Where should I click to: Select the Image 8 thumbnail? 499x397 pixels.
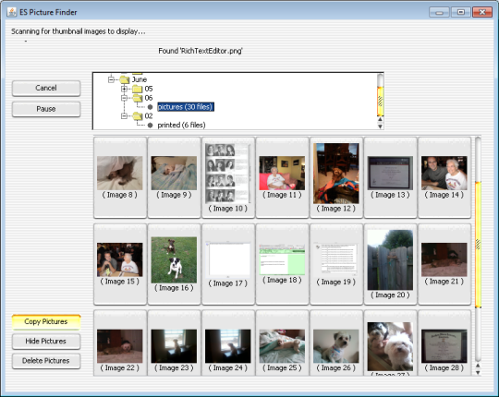(120, 177)
